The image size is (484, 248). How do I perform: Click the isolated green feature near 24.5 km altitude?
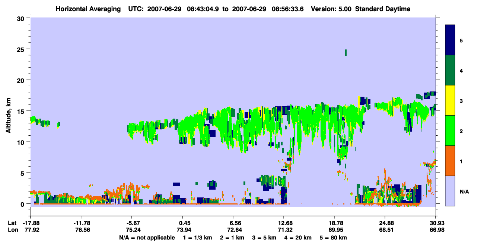(x=346, y=52)
